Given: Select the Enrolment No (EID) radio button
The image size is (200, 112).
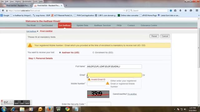Looking at the screenshot, I should (93, 53).
